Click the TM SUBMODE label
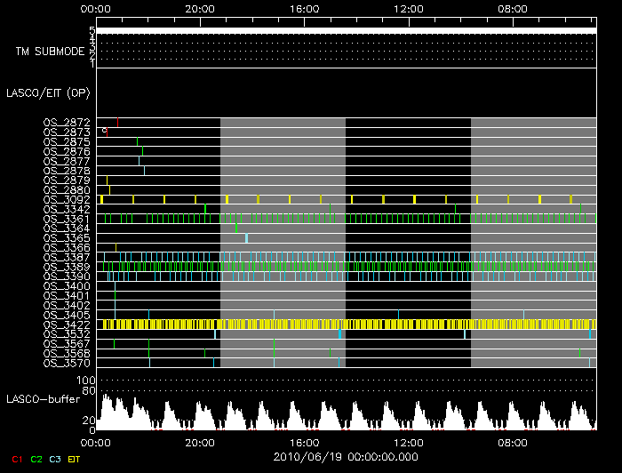The width and height of the screenshot is (622, 473). [x=50, y=52]
